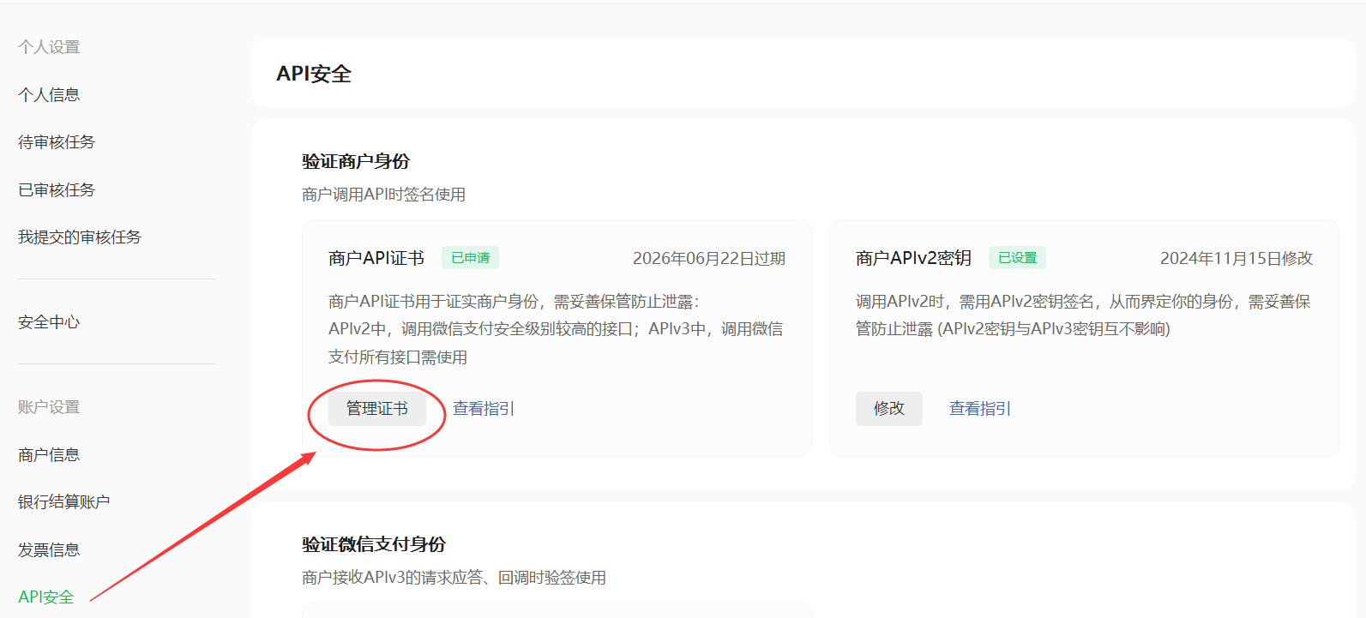Click the 2026年06月22日过期 expiry text
The width and height of the screenshot is (1366, 618).
tap(708, 259)
